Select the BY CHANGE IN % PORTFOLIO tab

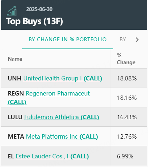tap(68, 40)
